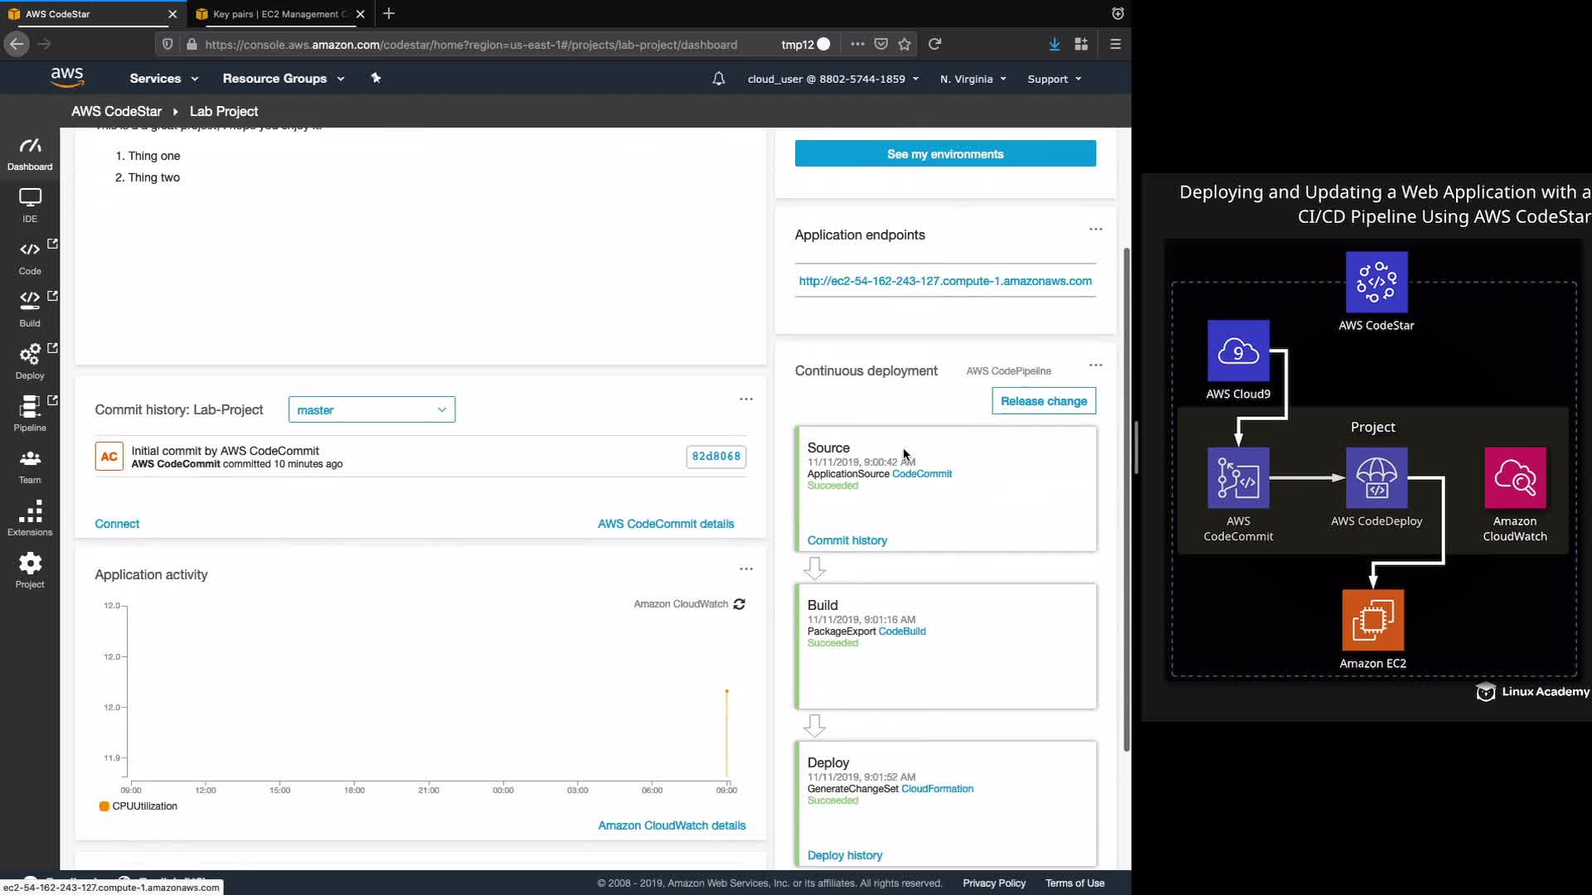Click the CPUUtilization legend swatch
Image resolution: width=1592 pixels, height=895 pixels.
(x=104, y=806)
